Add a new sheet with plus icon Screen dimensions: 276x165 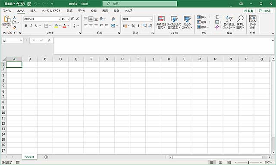coord(46,157)
